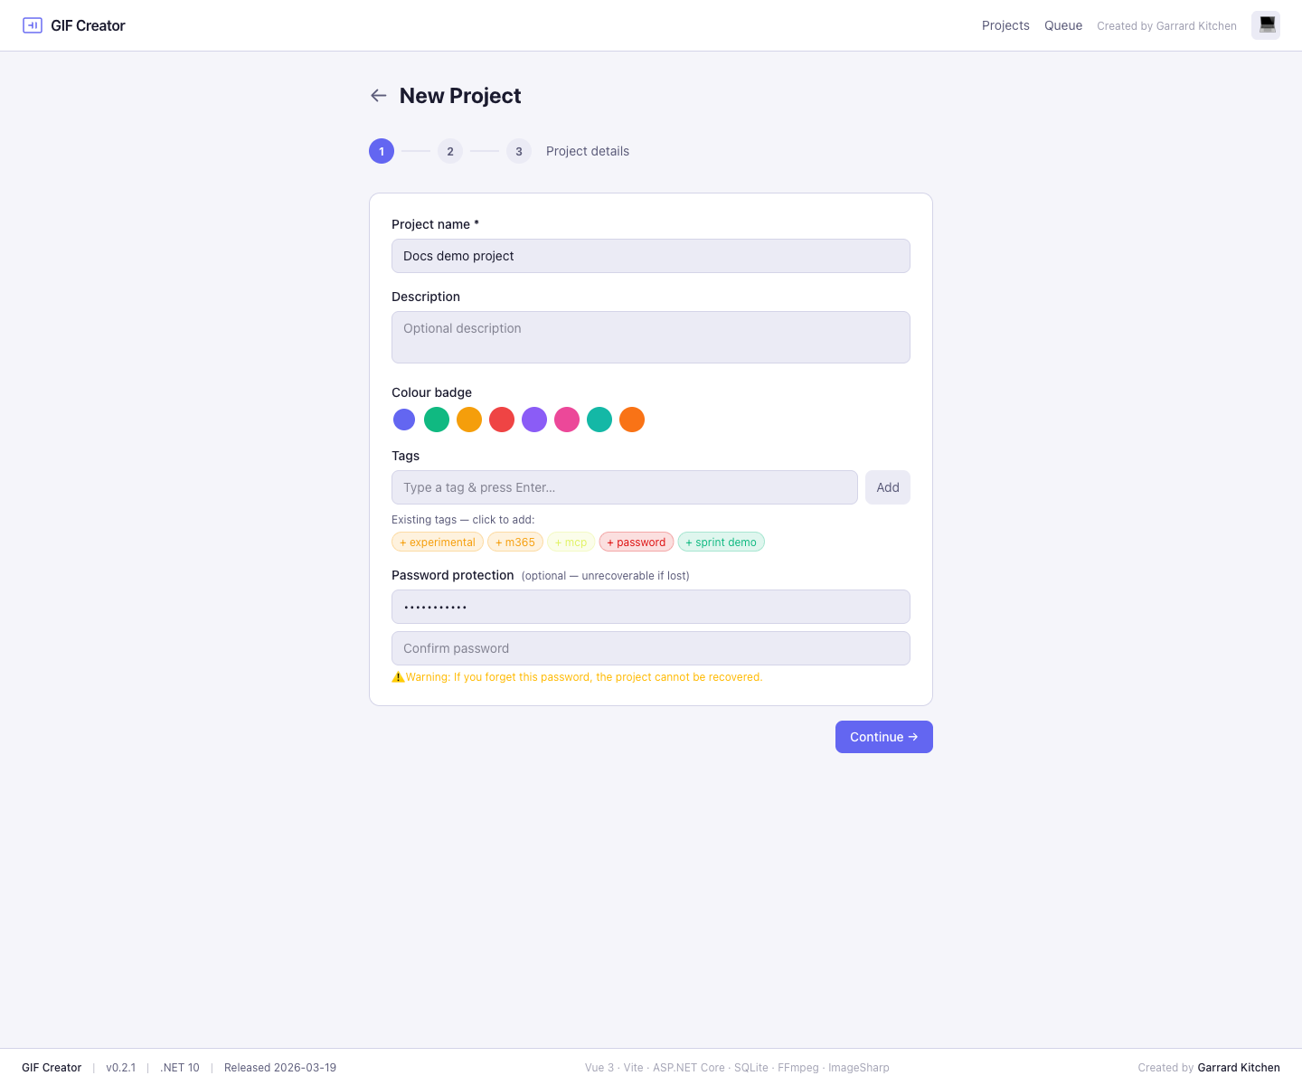Viewport: 1302px width, 1085px height.
Task: Click the Optional description text area
Action: 650,336
